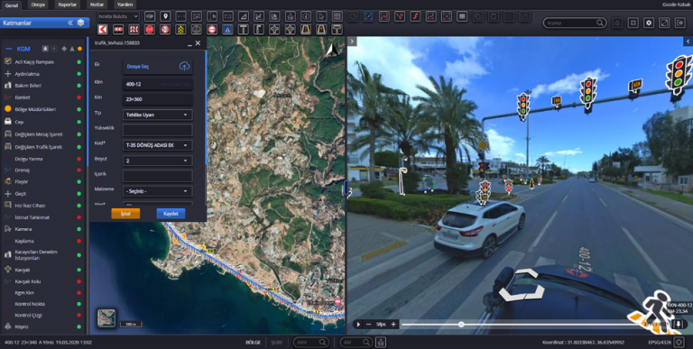Image resolution: width=693 pixels, height=349 pixels.
Task: Click the İptal button
Action: click(125, 214)
